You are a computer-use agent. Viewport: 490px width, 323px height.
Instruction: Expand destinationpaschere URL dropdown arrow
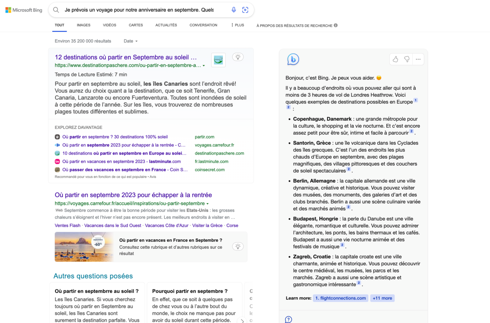coord(204,66)
